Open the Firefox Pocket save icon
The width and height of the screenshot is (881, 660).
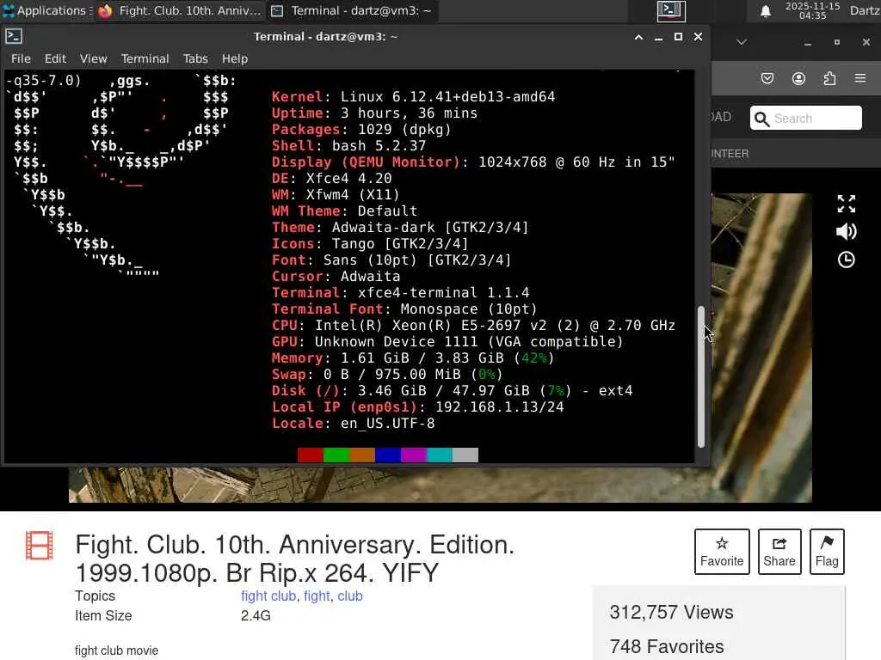[x=767, y=78]
